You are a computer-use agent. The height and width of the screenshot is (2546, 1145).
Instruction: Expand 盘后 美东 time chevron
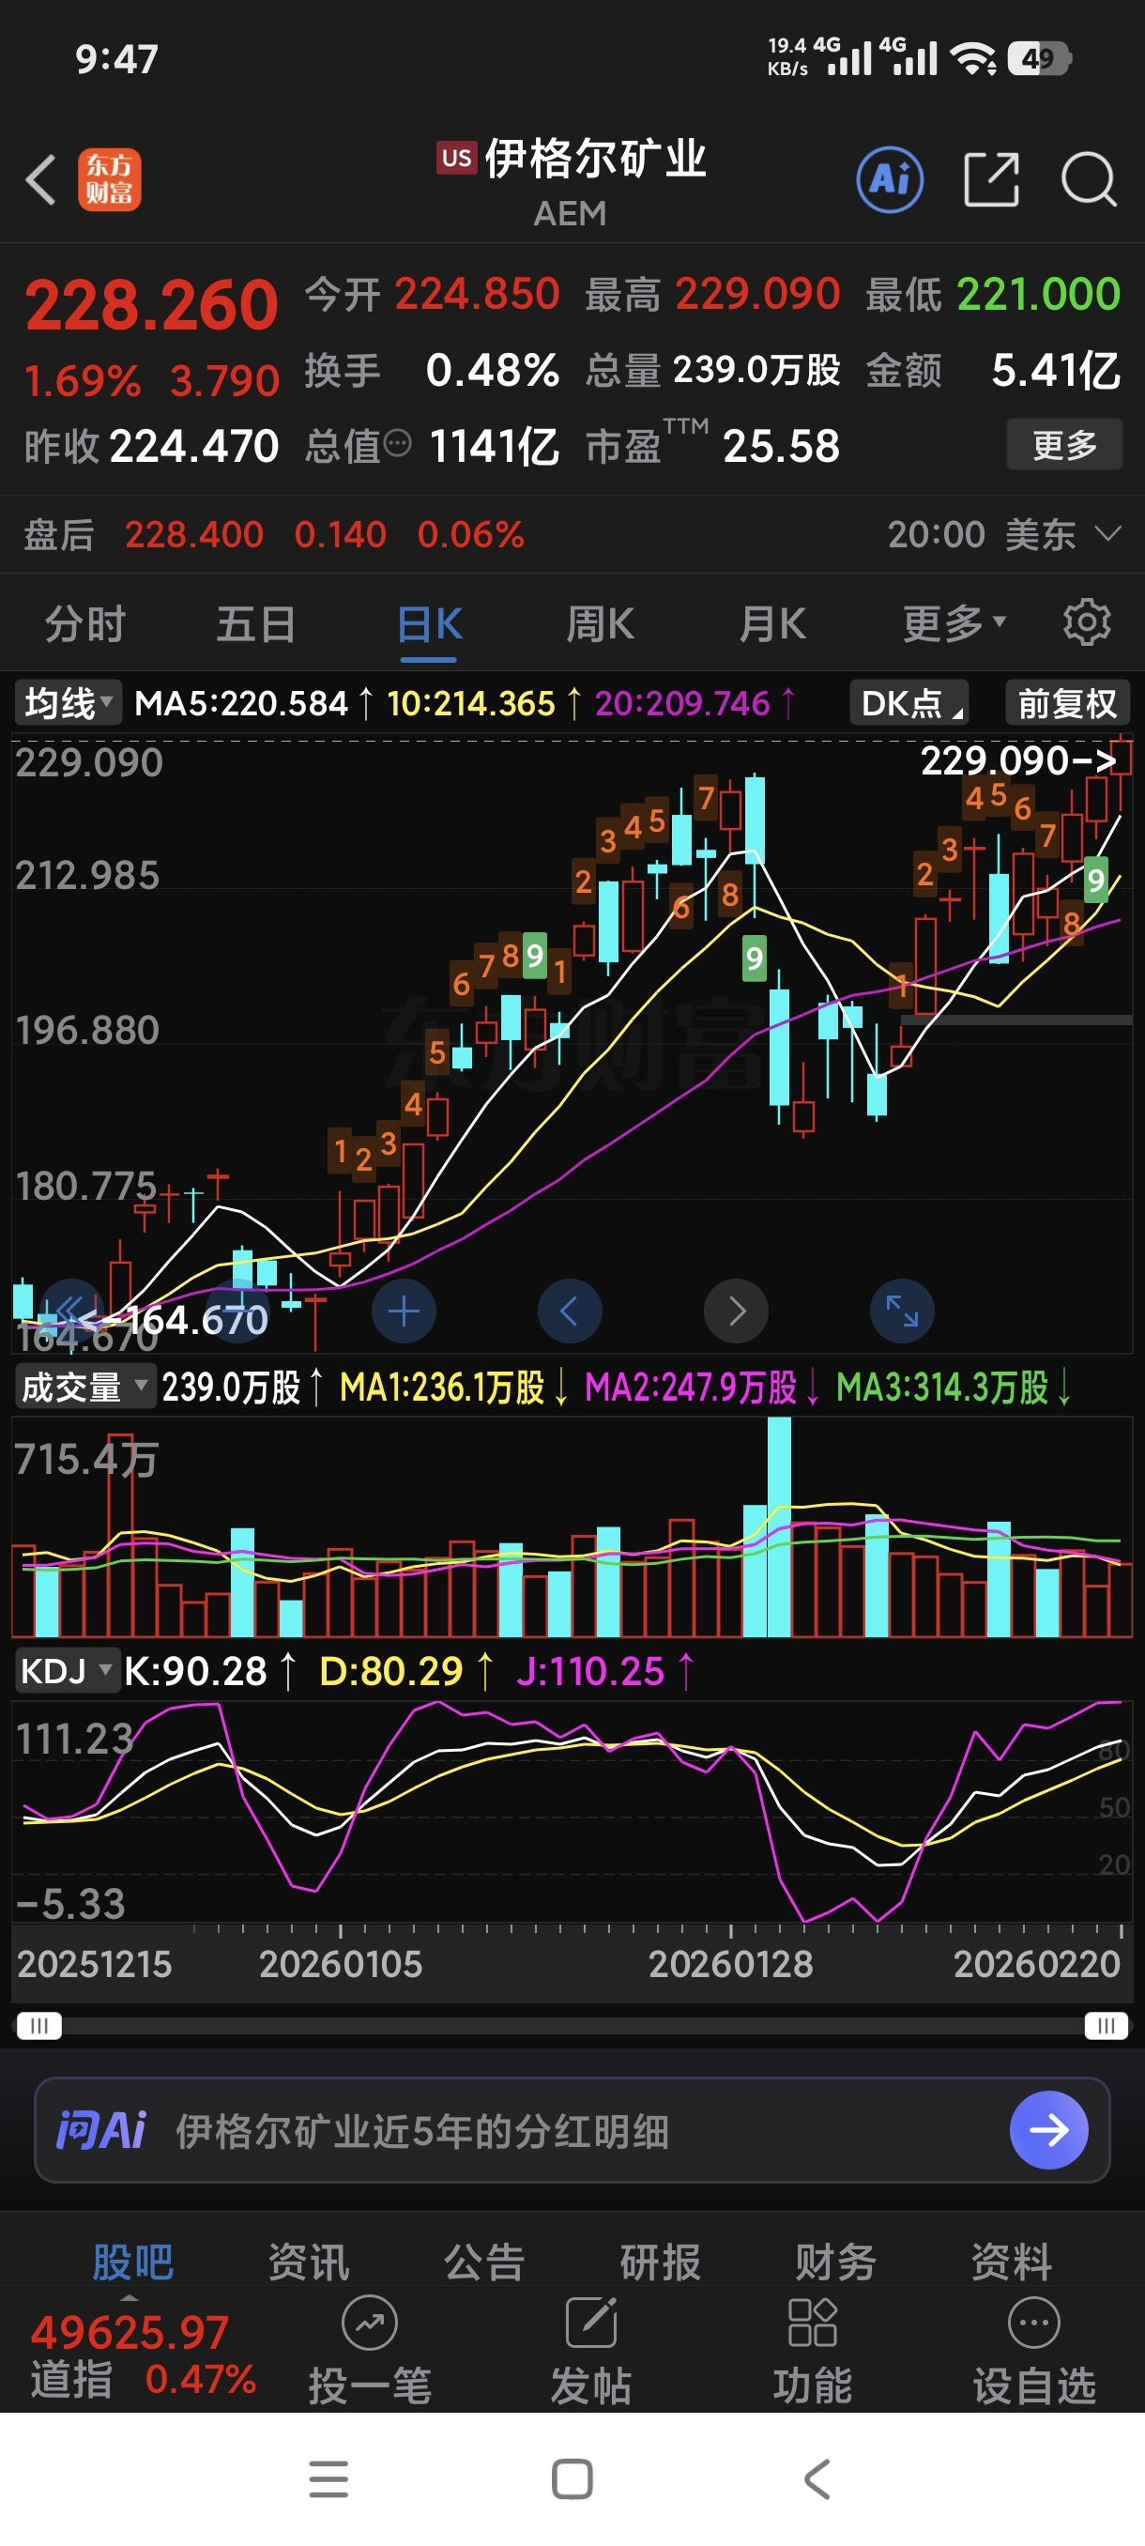[1108, 534]
